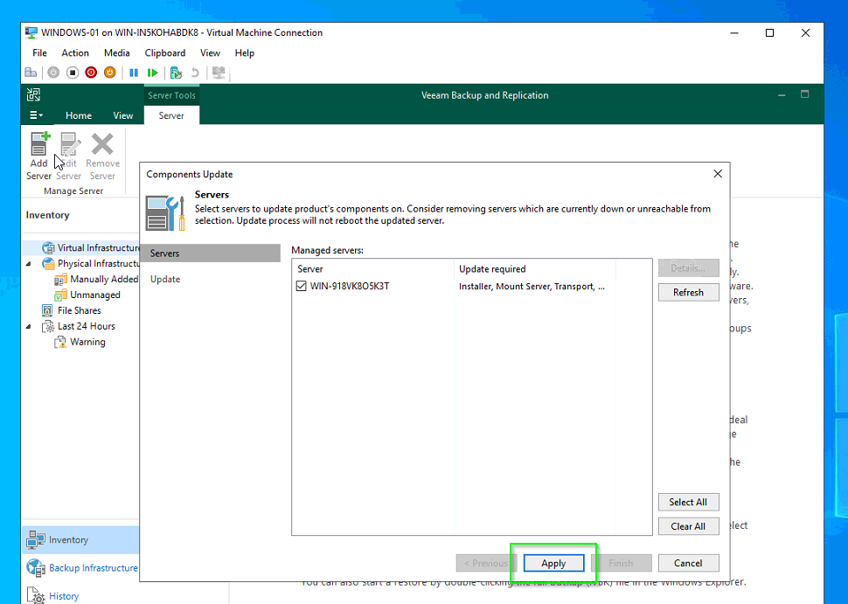Open the VM Connection View menu
This screenshot has height=604, width=848.
(210, 53)
